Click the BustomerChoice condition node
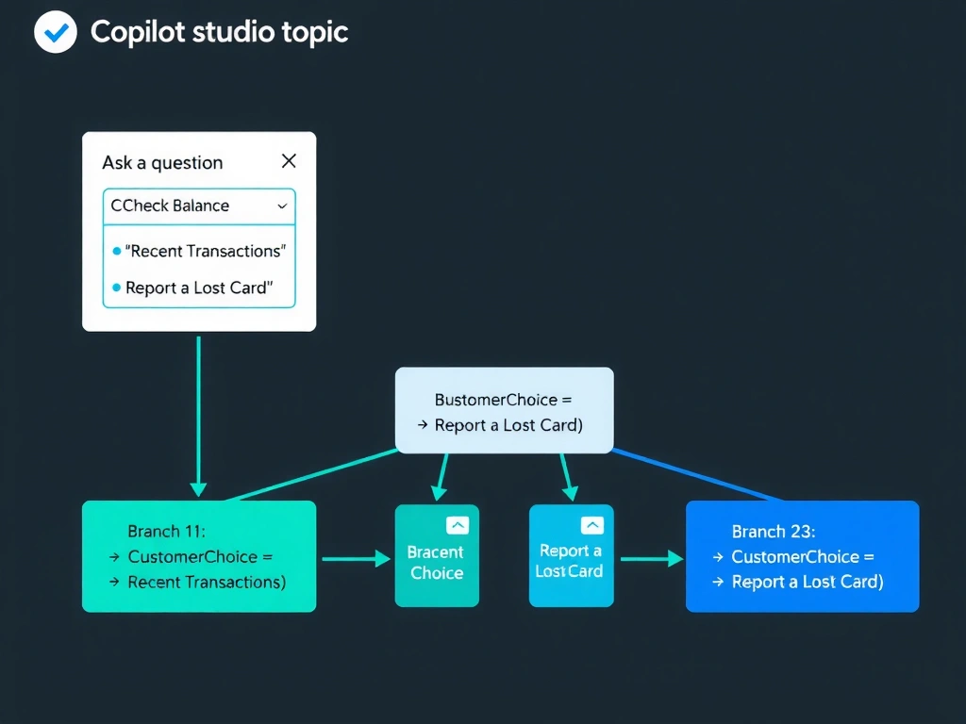Screen dimensions: 966x724 tap(504, 411)
